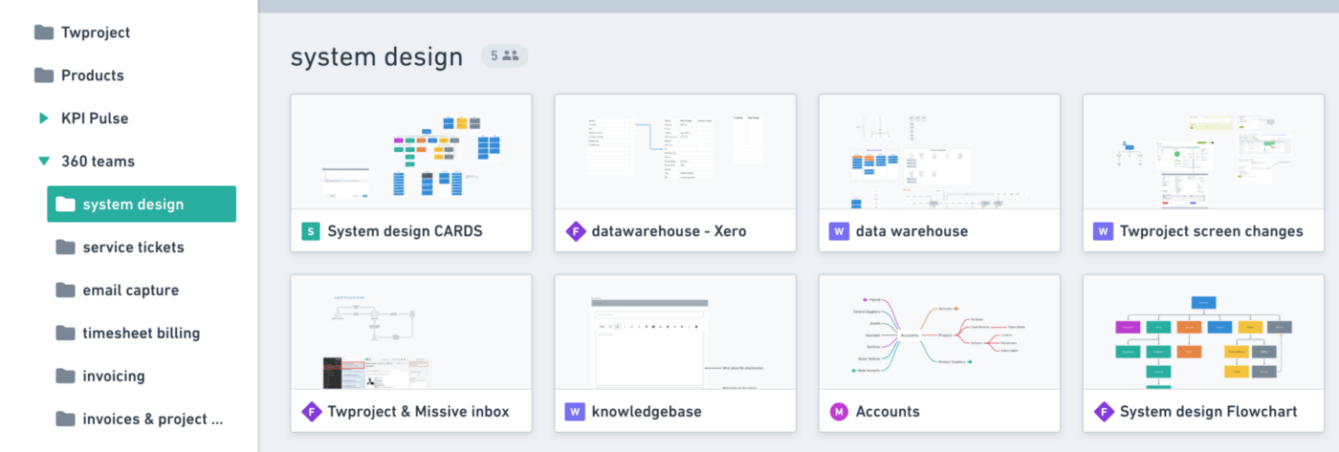Select 360 teams in the sidebar
Image resolution: width=1339 pixels, height=452 pixels.
pos(98,161)
